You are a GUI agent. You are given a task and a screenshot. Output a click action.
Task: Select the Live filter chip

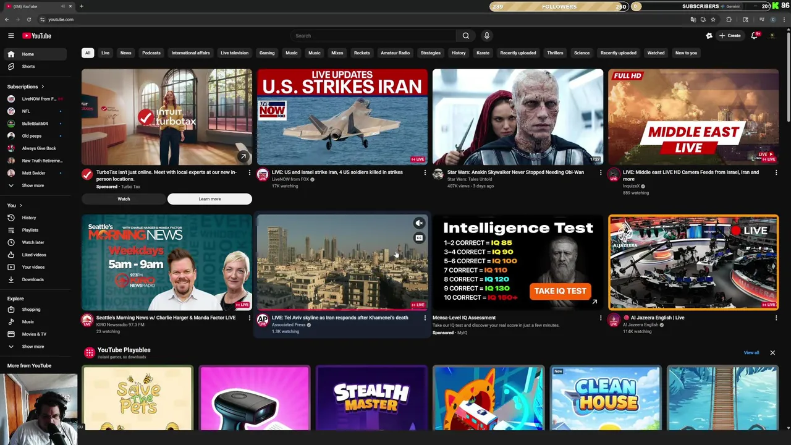(105, 53)
